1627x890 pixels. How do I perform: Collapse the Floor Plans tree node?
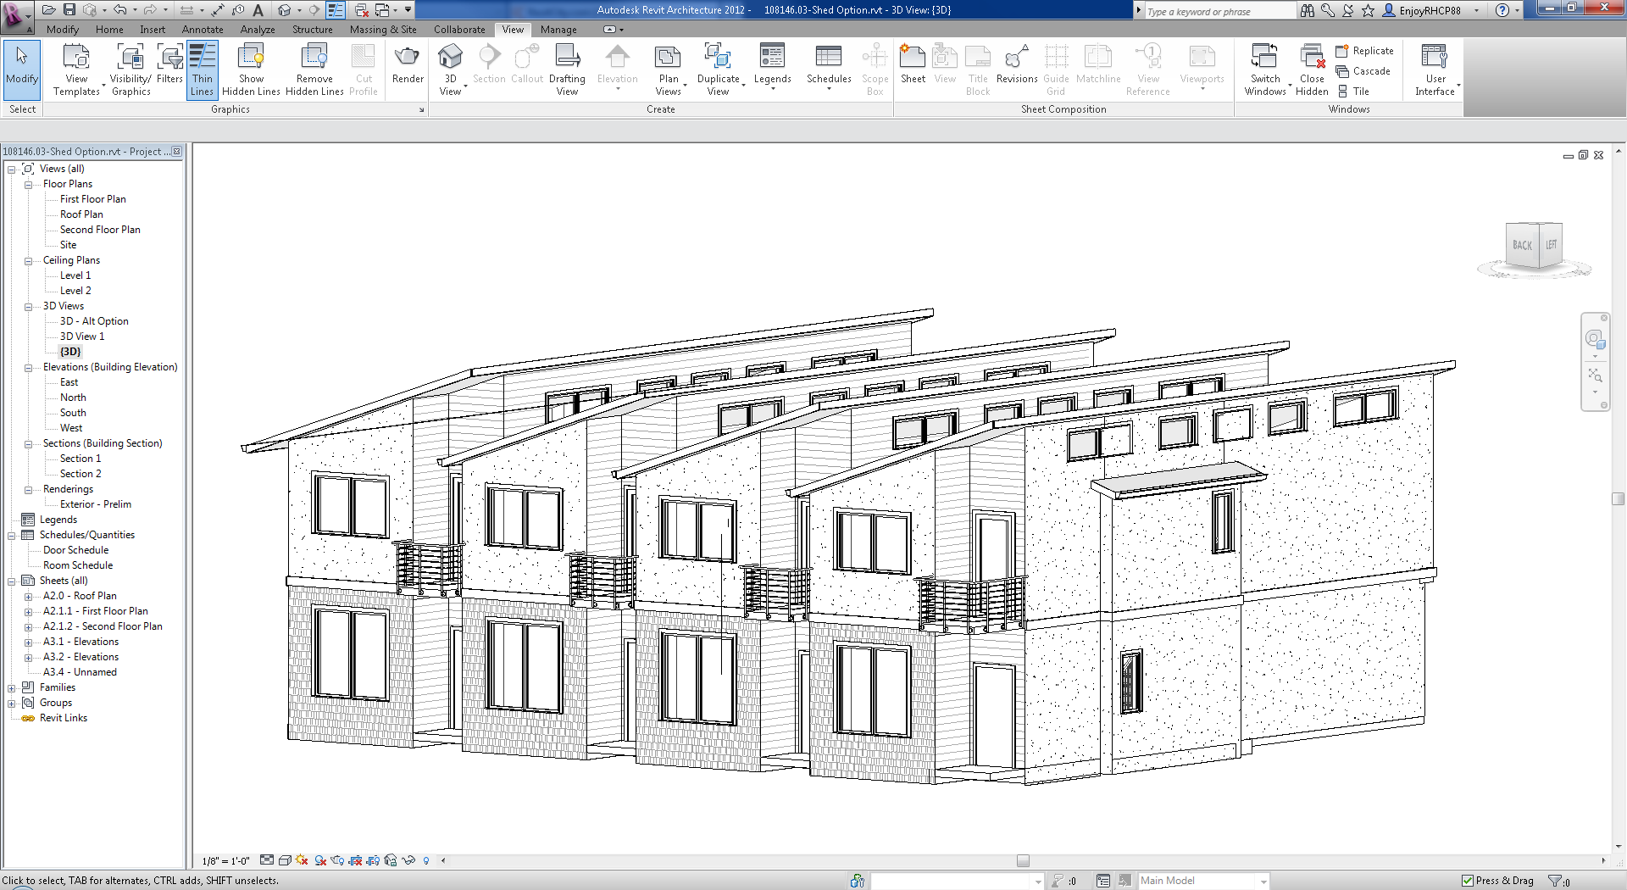click(x=28, y=185)
